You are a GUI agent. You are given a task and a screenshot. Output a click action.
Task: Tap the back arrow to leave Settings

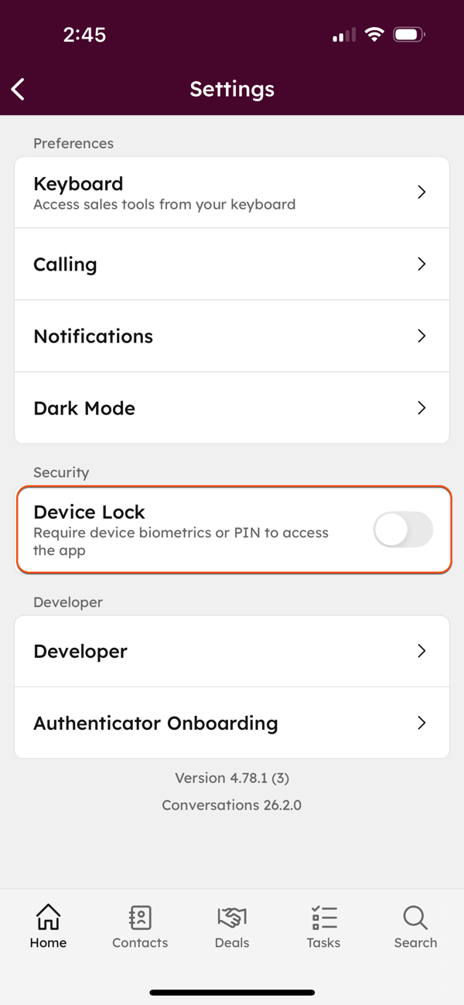(18, 89)
